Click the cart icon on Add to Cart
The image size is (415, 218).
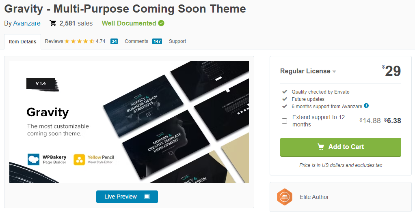(321, 147)
